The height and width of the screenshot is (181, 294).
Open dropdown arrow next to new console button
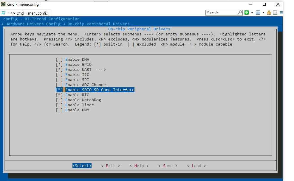coord(252,13)
